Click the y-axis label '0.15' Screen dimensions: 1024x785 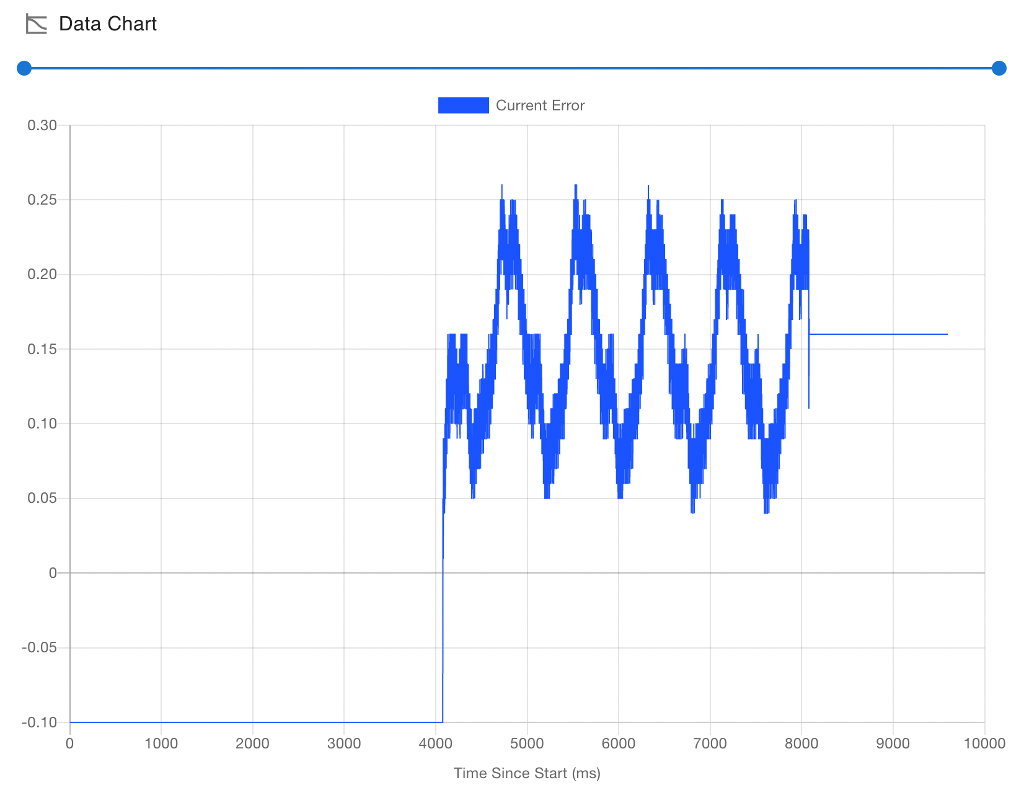pos(42,349)
